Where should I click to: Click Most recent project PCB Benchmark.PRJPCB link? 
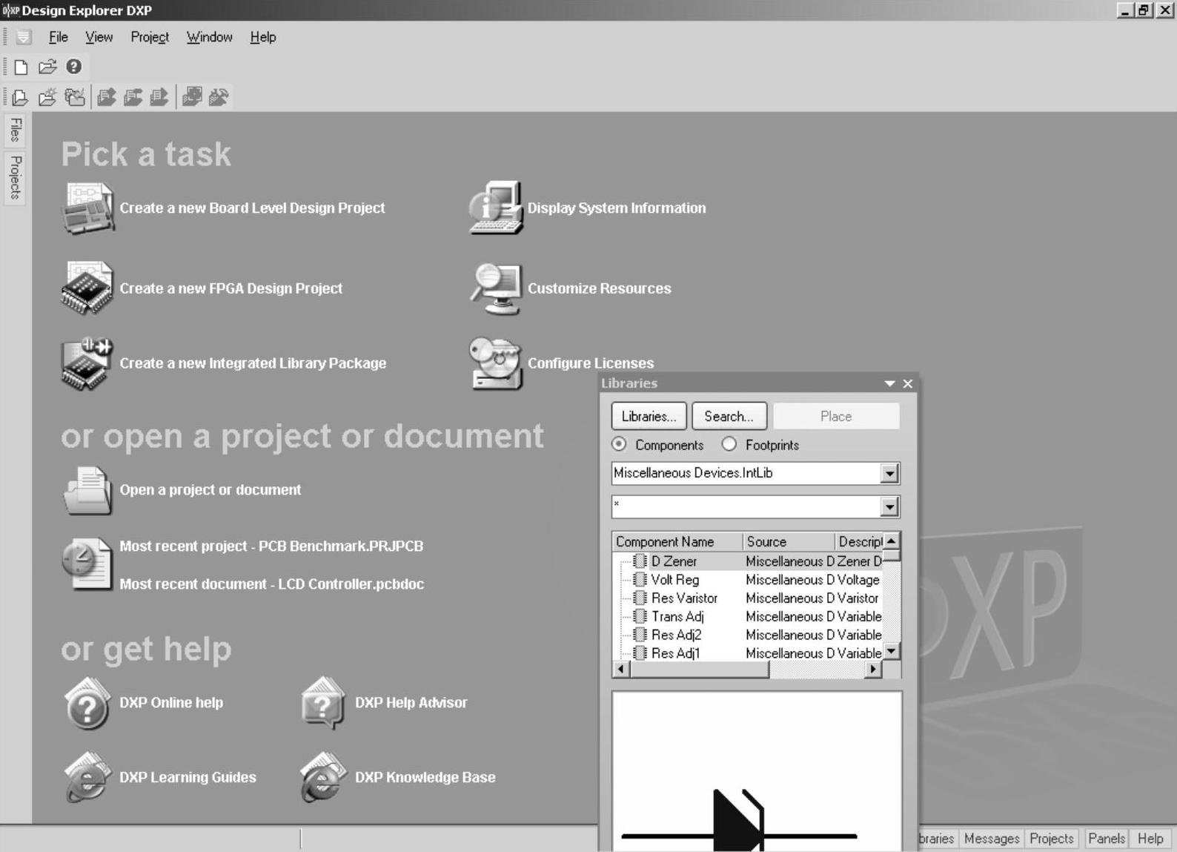point(271,546)
